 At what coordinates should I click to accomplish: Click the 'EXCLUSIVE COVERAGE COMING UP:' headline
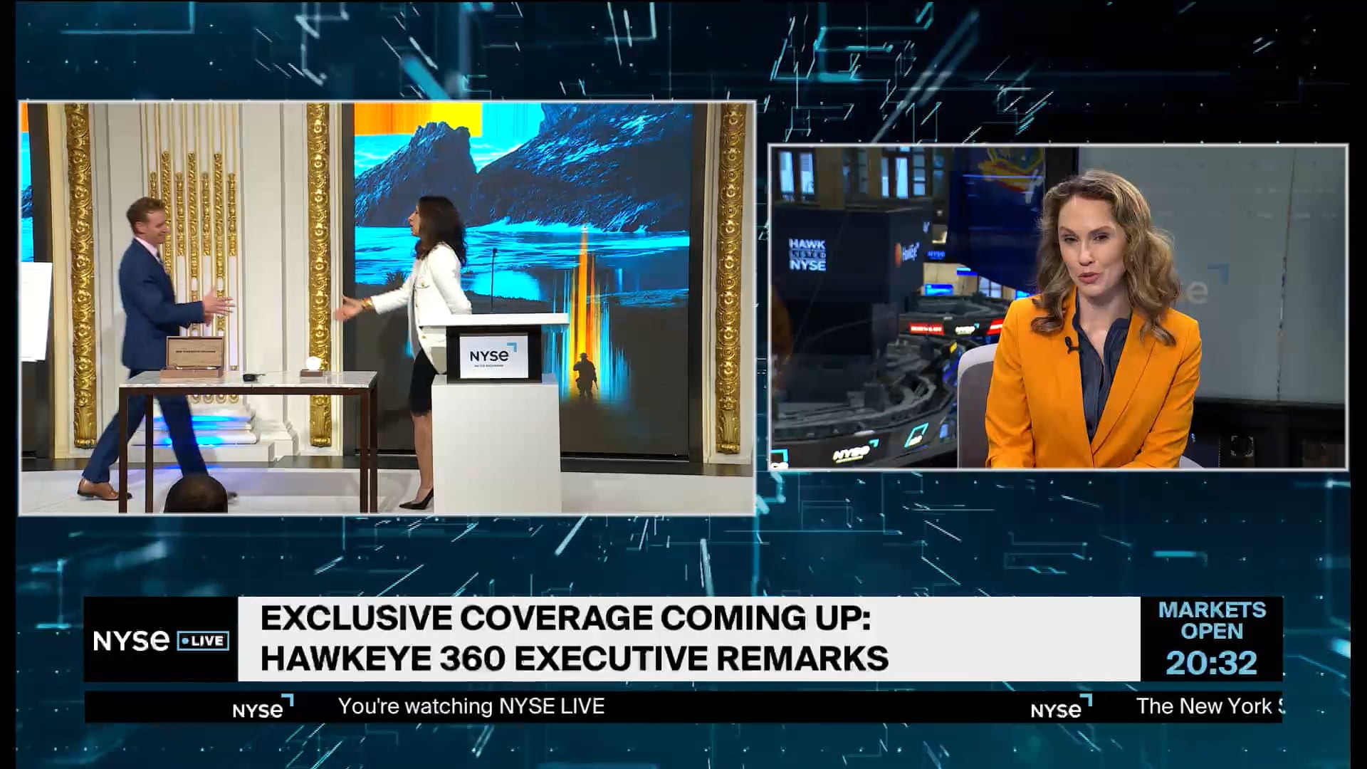(565, 619)
